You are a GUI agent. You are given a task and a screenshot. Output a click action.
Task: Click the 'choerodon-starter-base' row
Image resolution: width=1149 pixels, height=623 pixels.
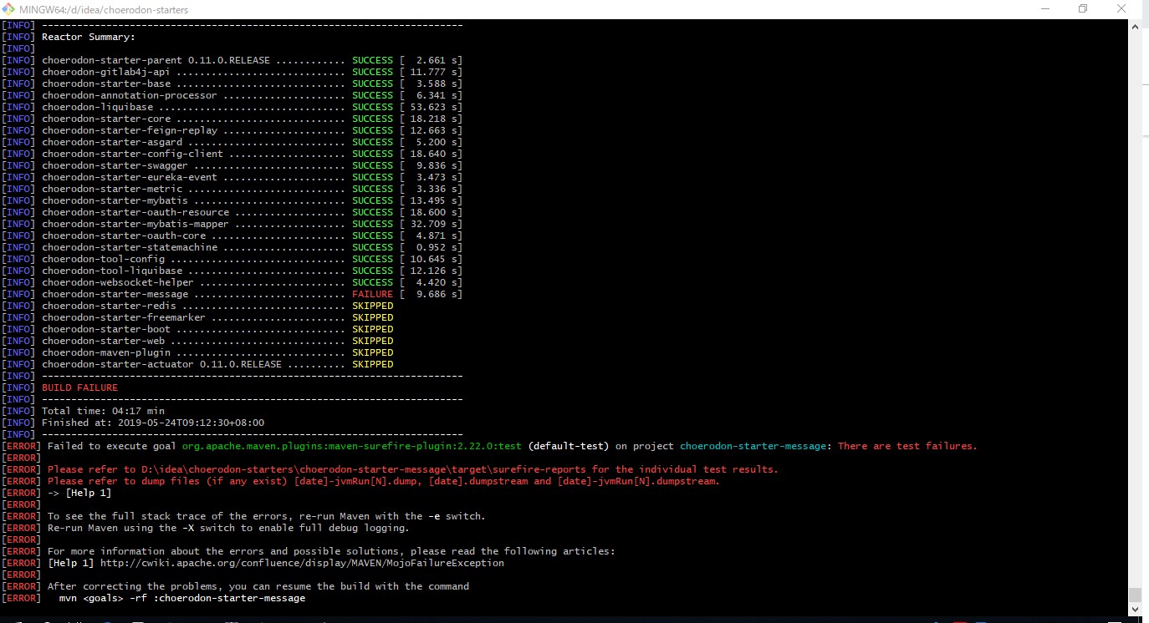(232, 84)
